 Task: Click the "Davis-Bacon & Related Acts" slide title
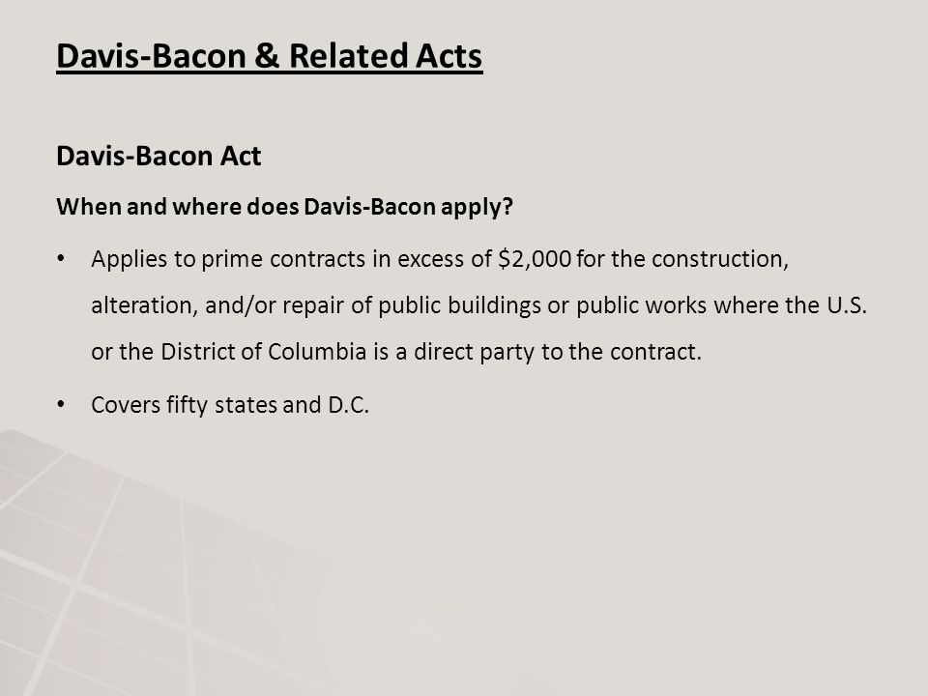270,57
